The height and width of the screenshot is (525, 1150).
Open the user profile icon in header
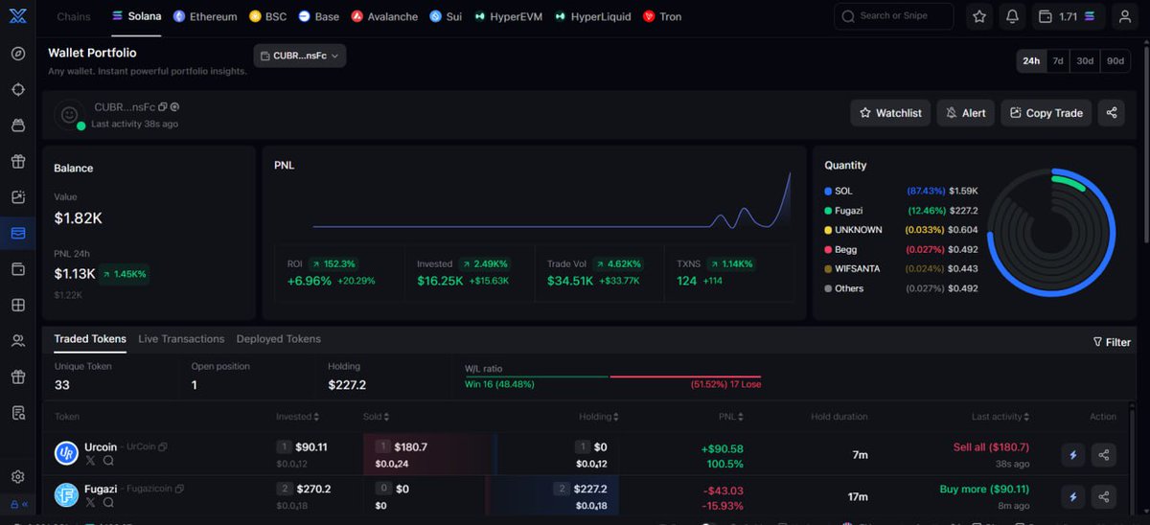tap(1124, 16)
